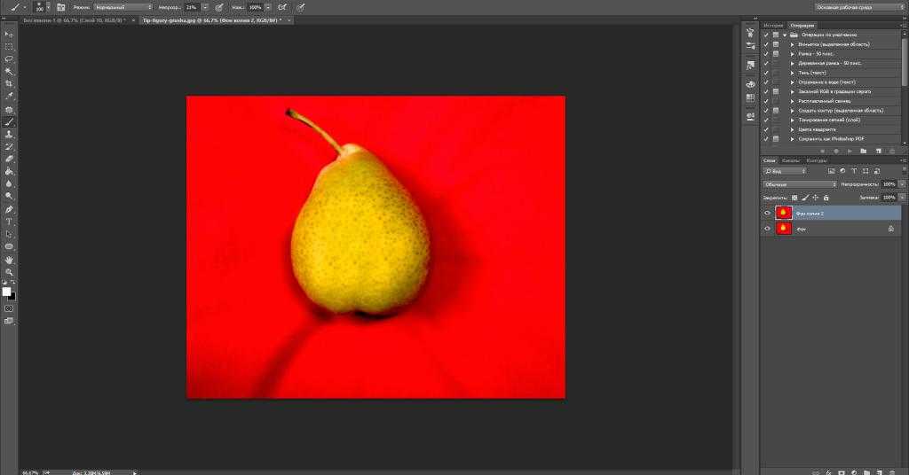Pick the Eyedropper tool
Image resolution: width=909 pixels, height=475 pixels.
coord(9,96)
